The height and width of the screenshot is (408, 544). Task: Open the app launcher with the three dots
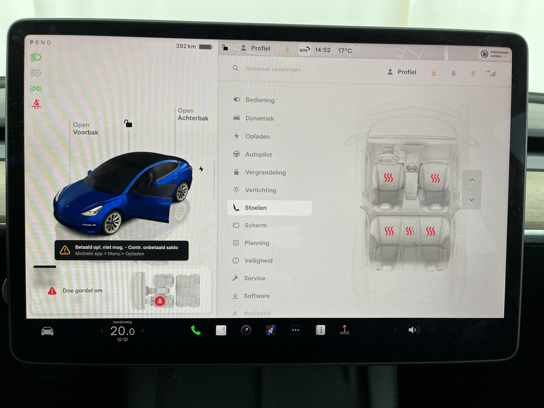(x=295, y=330)
